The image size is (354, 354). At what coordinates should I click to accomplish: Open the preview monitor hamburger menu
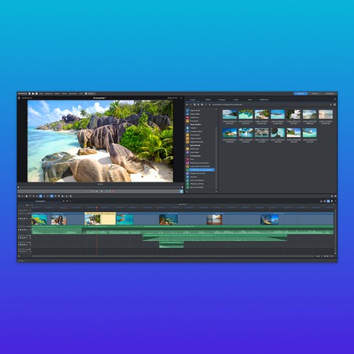(19, 98)
